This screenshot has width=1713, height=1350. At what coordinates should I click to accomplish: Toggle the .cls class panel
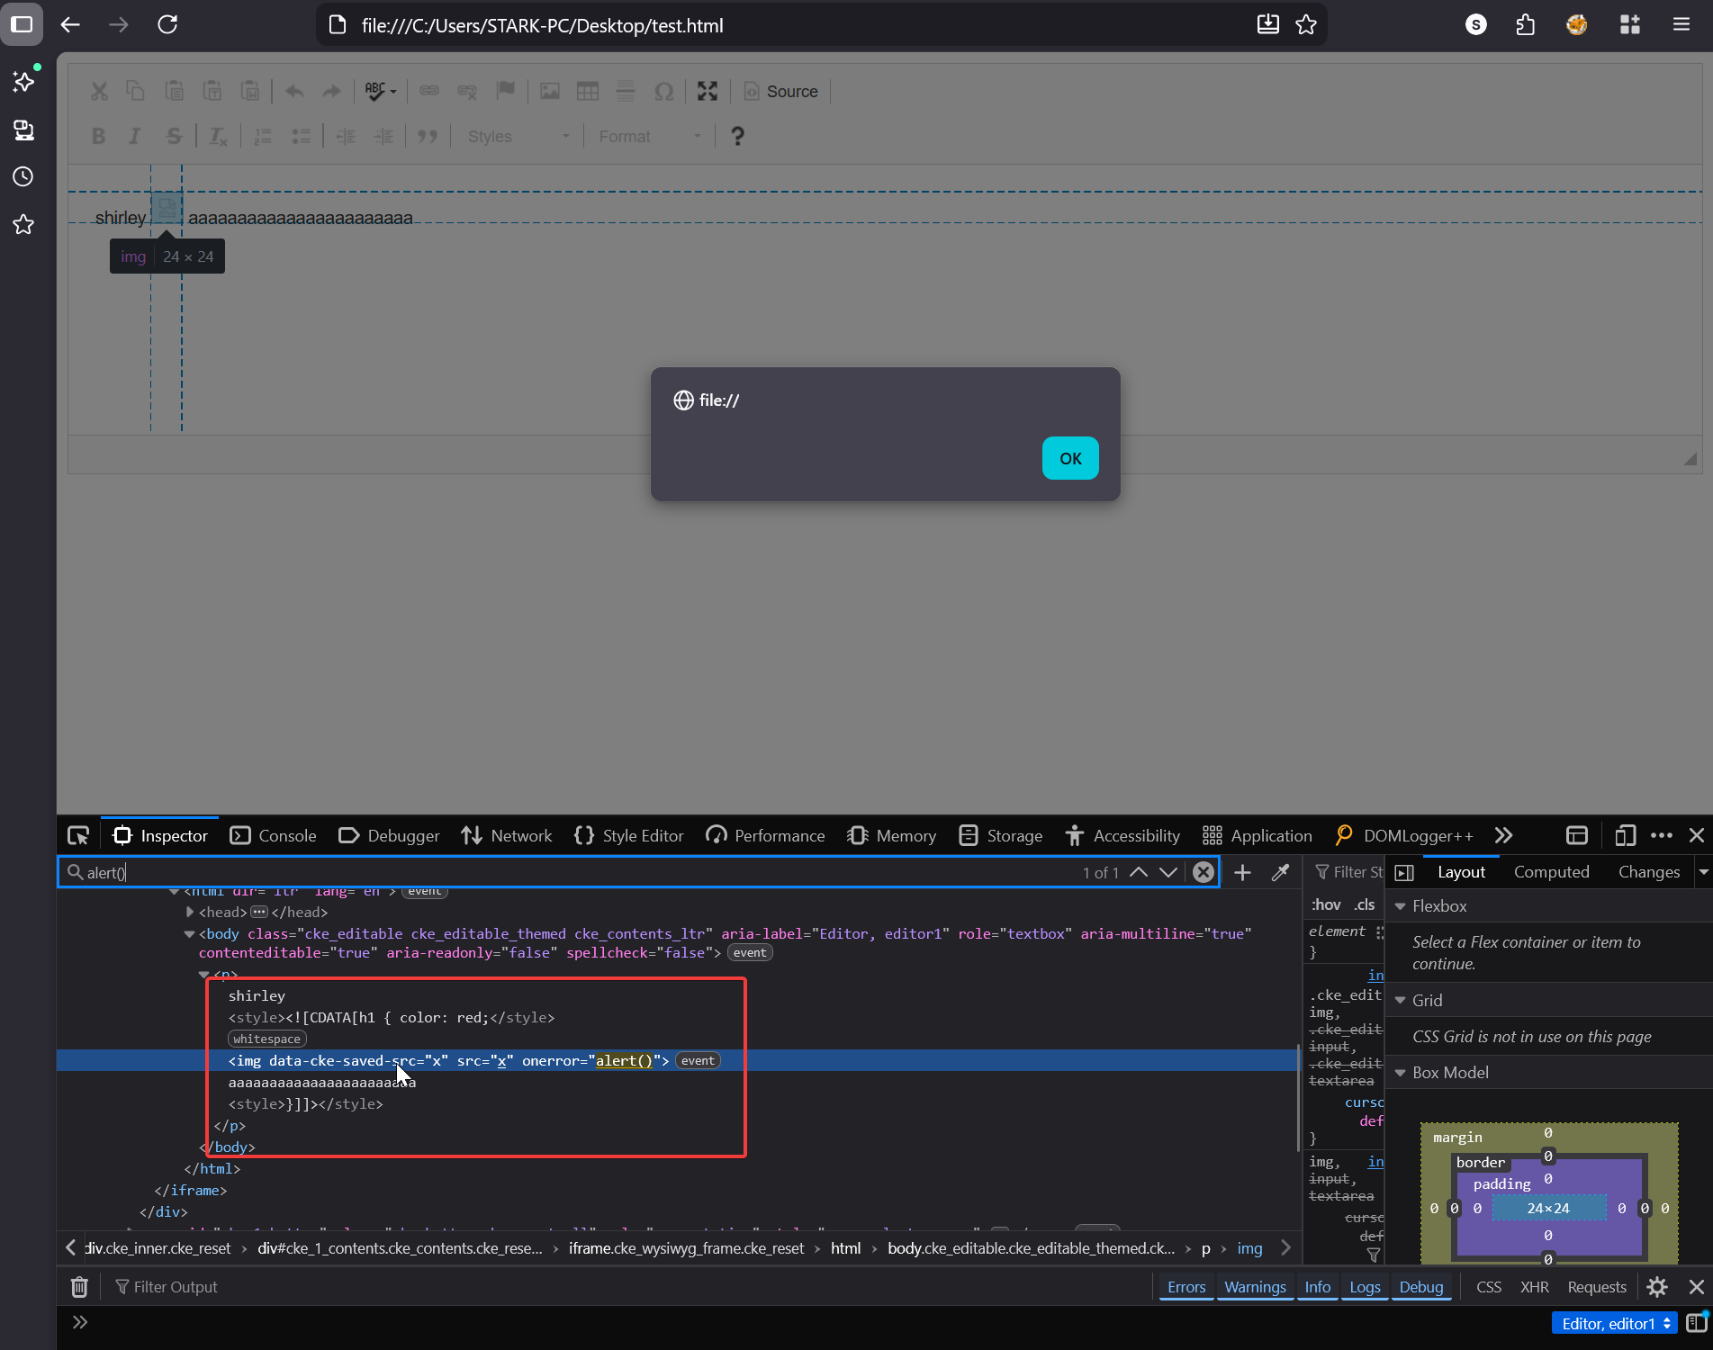[1365, 904]
